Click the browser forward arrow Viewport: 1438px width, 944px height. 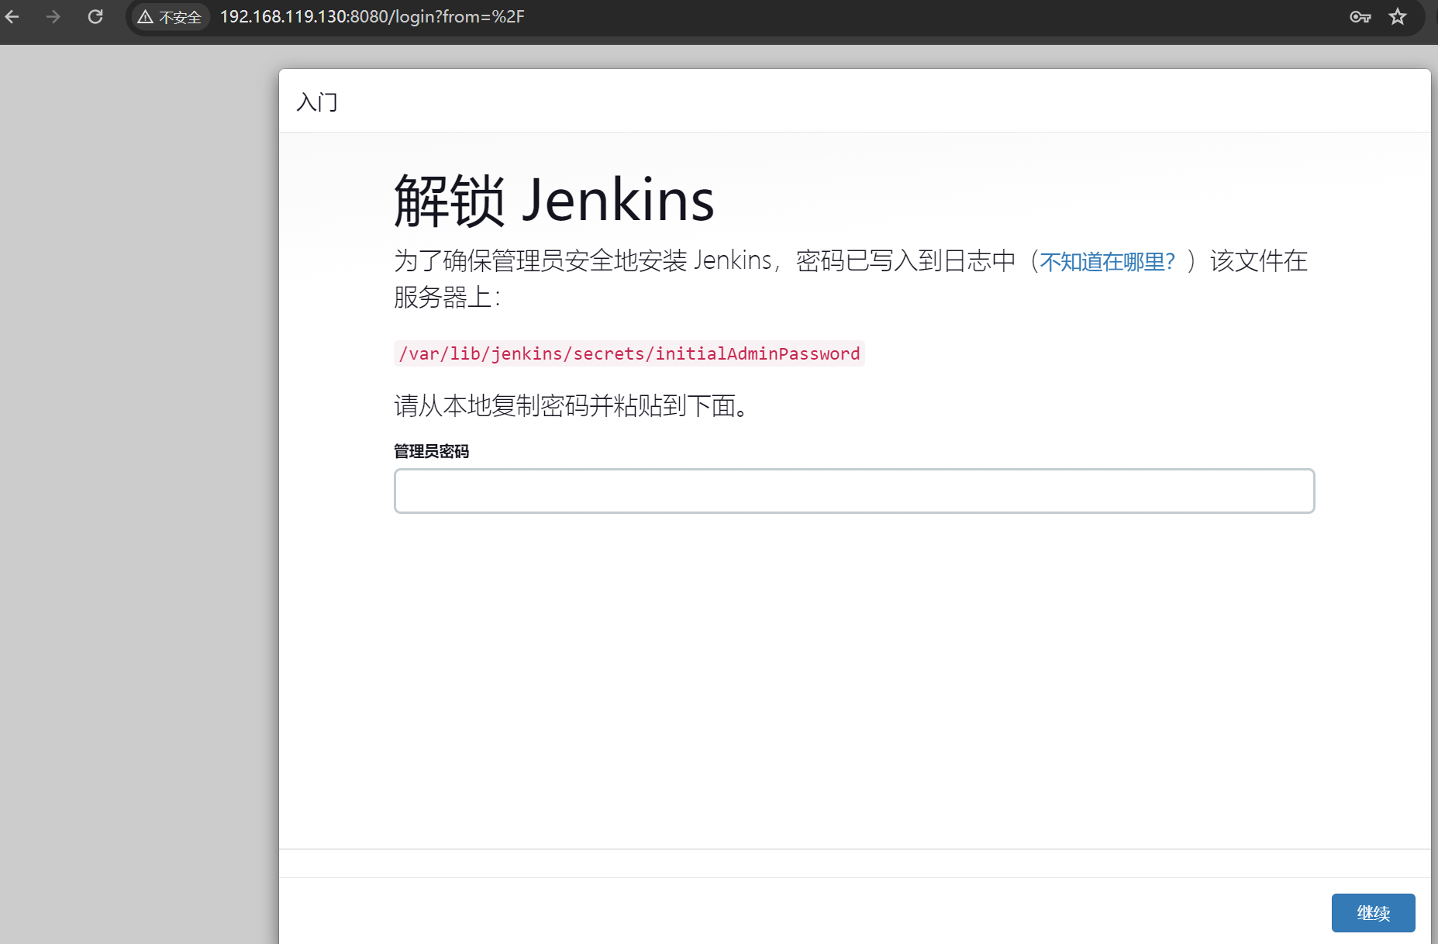(53, 16)
